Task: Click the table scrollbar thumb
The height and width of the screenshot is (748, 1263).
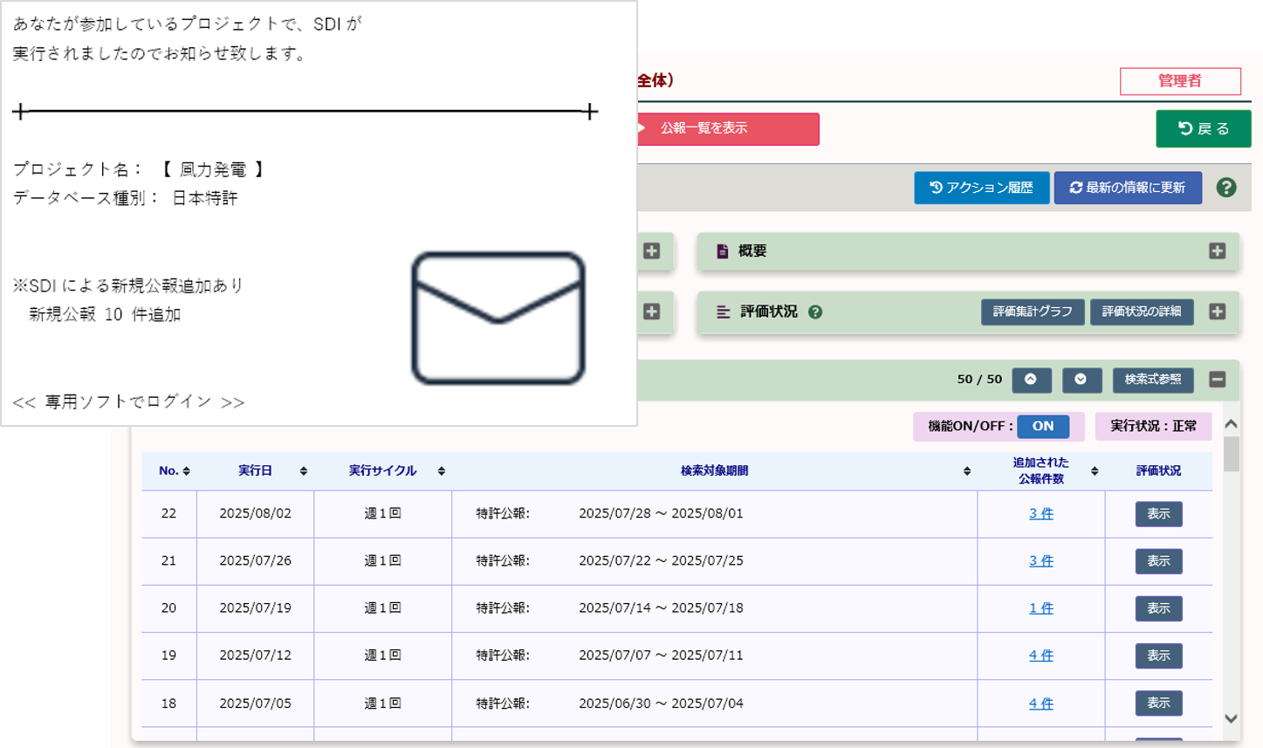Action: tap(1232, 454)
